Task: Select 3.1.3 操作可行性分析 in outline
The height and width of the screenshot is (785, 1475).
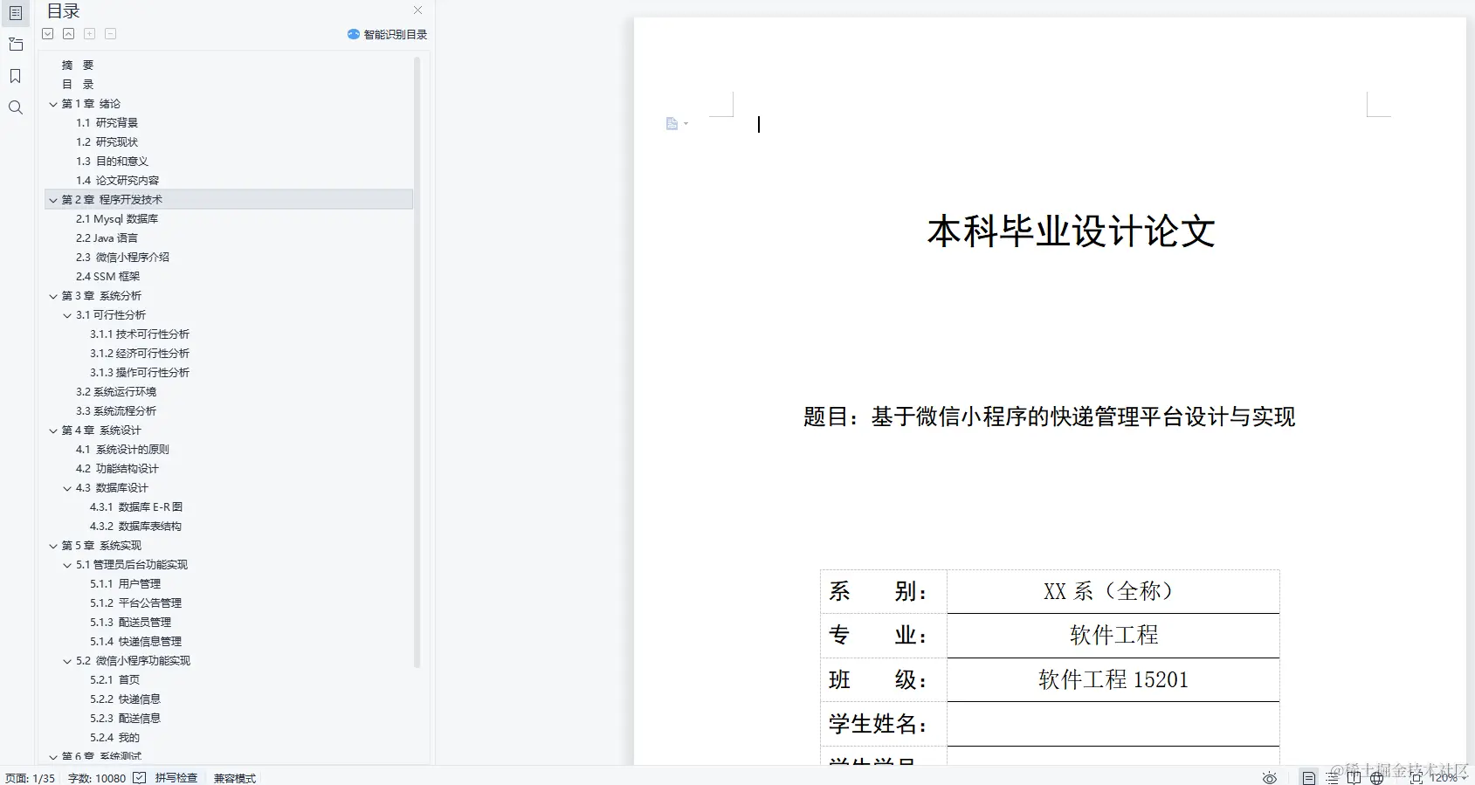Action: click(x=140, y=373)
